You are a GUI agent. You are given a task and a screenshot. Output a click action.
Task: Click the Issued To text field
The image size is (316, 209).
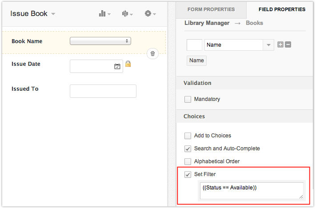[x=103, y=91]
